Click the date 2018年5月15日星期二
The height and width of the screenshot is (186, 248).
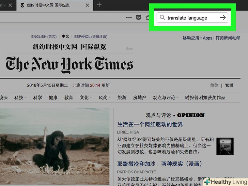47,86
